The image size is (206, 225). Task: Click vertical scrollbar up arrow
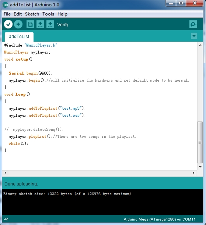[x=200, y=45]
